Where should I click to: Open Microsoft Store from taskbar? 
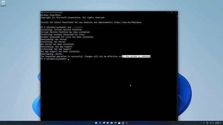click(x=119, y=123)
